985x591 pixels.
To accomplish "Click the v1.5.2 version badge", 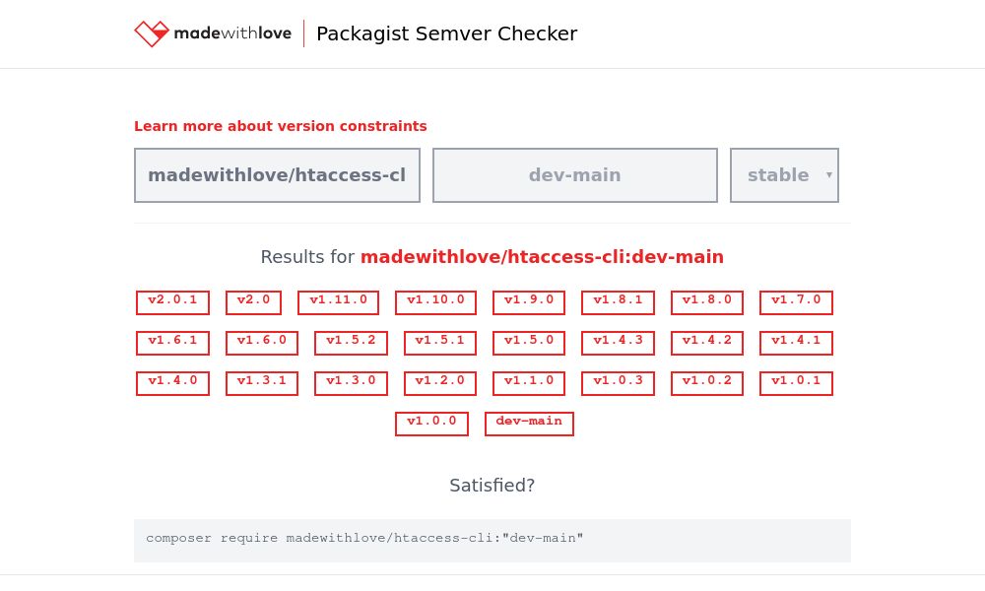I will coord(351,342).
